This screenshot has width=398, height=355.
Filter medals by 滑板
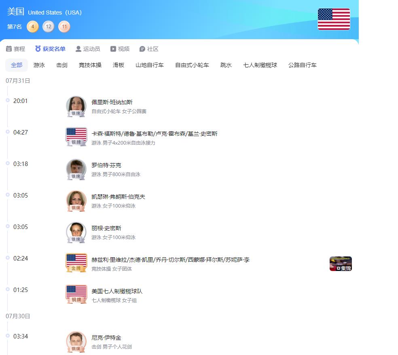(119, 65)
